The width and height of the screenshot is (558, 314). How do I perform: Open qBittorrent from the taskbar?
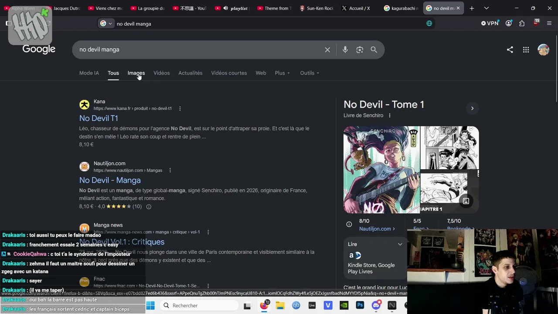[x=296, y=305]
